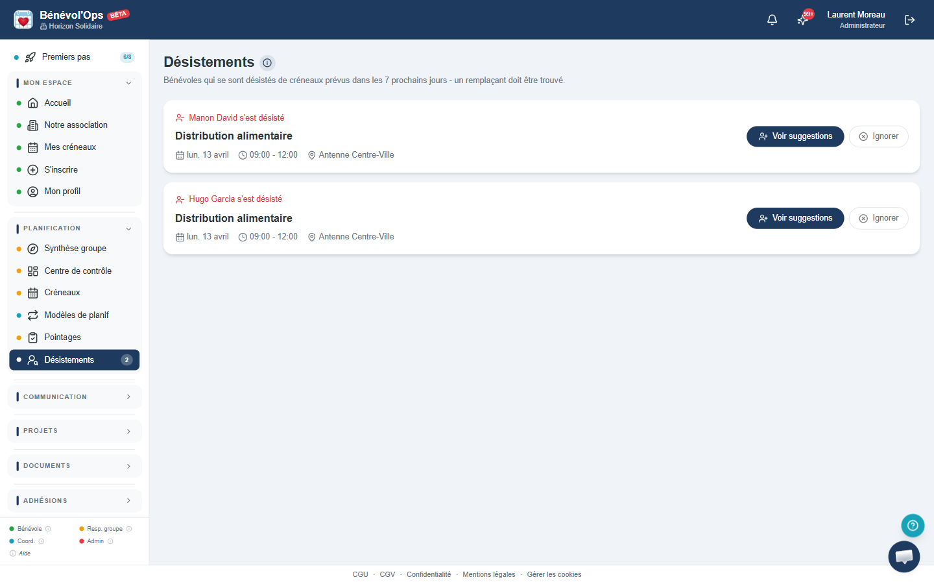Click the clipboard-check icon beside Pointages

pyautogui.click(x=33, y=337)
